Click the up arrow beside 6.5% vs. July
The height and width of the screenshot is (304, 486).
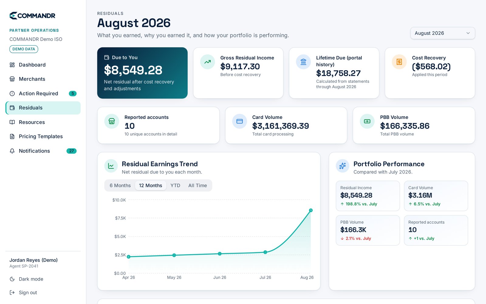pyautogui.click(x=410, y=204)
